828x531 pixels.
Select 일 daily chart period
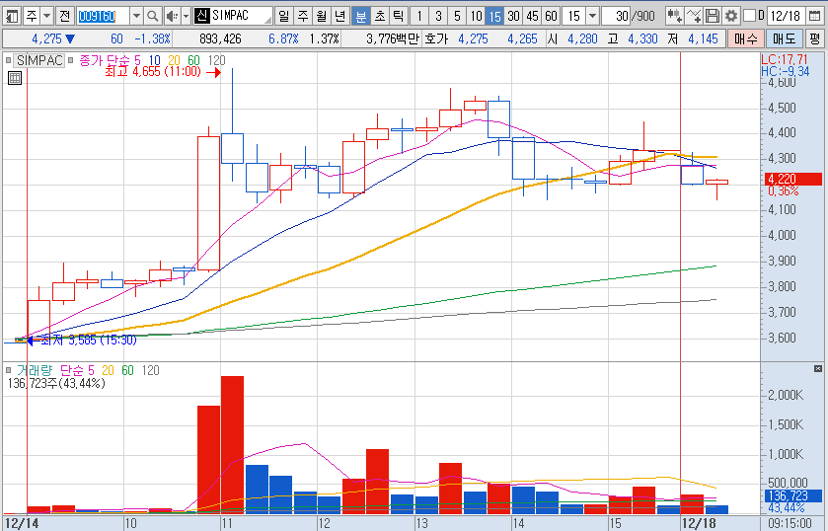click(x=284, y=16)
